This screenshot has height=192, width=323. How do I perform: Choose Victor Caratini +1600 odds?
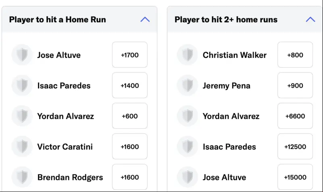click(130, 147)
